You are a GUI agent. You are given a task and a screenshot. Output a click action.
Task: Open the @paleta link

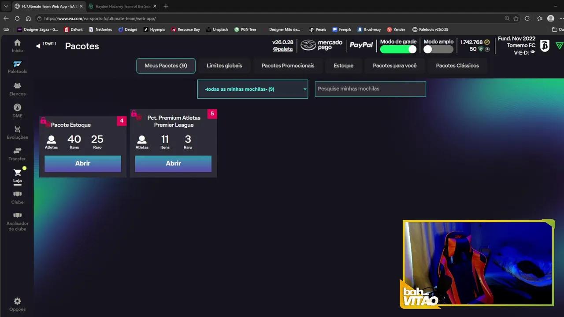[x=282, y=49]
